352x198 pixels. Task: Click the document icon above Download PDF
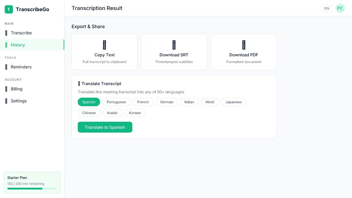click(244, 45)
